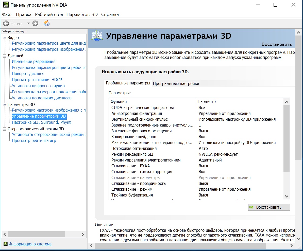Select Кэширование шейдеров setting row
The height and width of the screenshot is (251, 303).
196,137
